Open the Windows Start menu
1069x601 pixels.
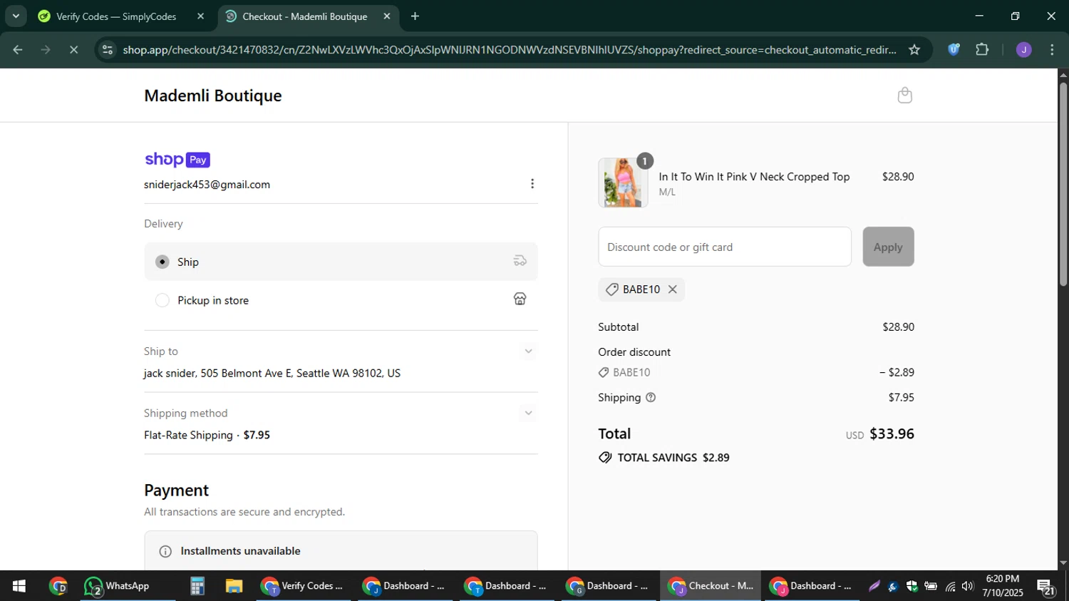[19, 586]
